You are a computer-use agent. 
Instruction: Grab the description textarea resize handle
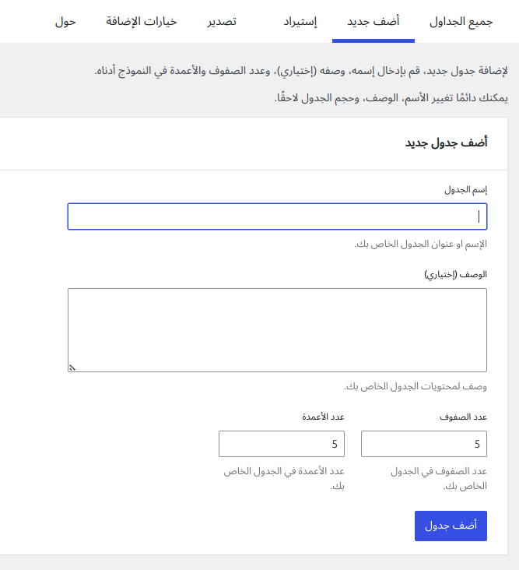click(72, 368)
